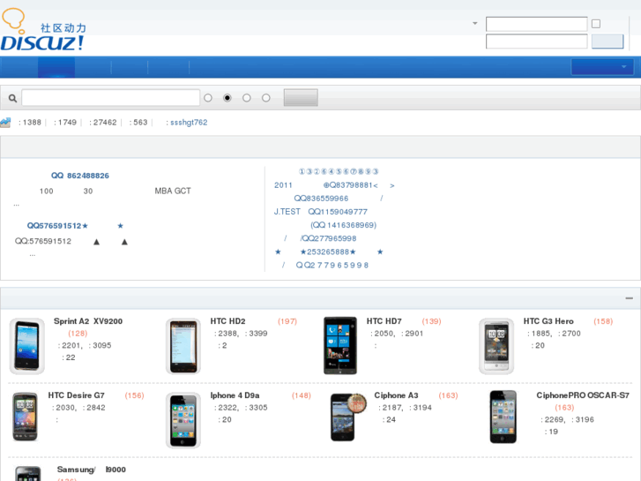This screenshot has width=641, height=481.
Task: Open the QQ576591512★ thread link
Action: (x=76, y=226)
